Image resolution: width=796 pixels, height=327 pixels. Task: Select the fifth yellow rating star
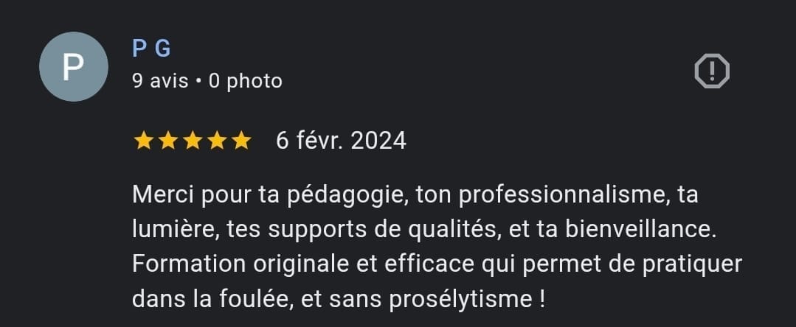(241, 141)
